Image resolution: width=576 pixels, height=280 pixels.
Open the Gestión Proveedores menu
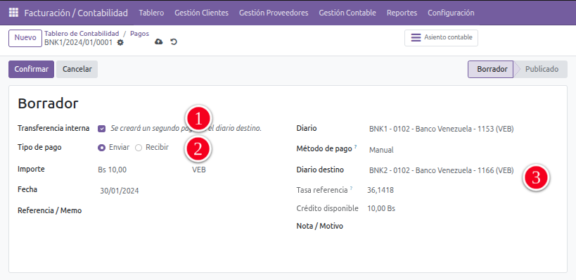click(x=274, y=13)
